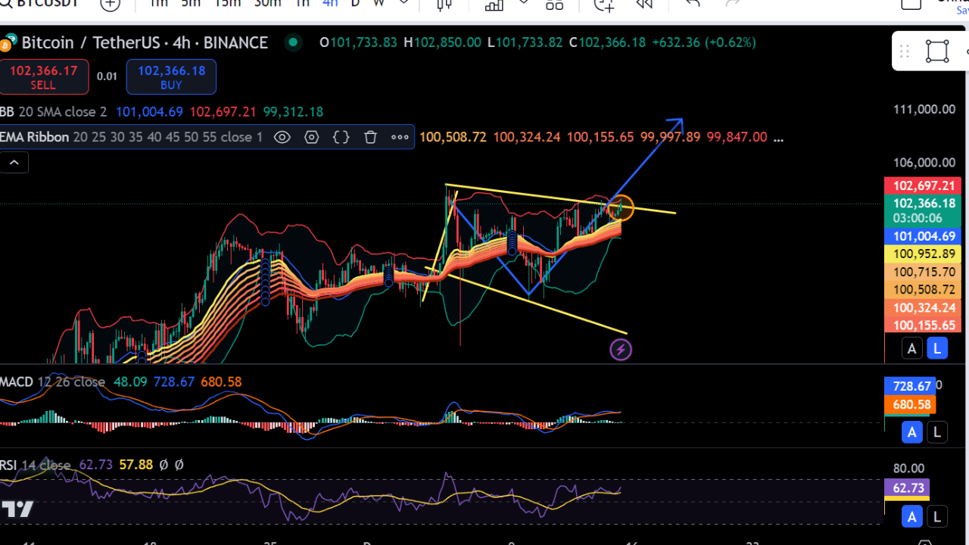Screen dimensions: 969x545
Task: Open the Indicators bar-chart icon
Action: click(x=494, y=4)
